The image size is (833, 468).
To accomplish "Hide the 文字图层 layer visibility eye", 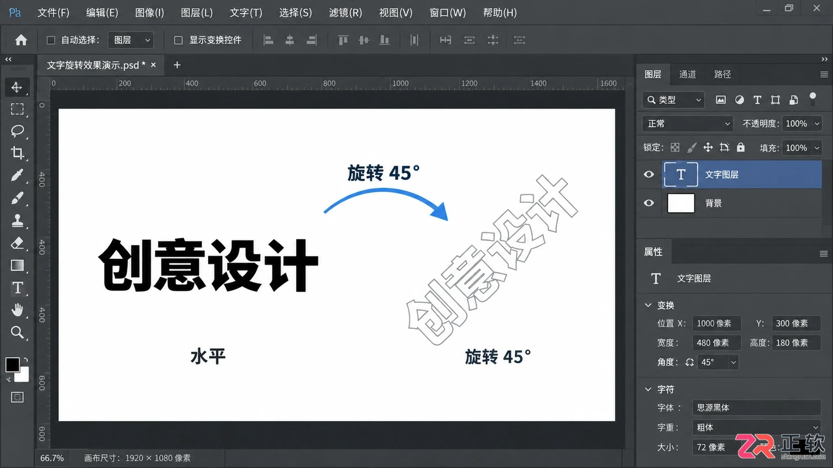I will [x=649, y=174].
